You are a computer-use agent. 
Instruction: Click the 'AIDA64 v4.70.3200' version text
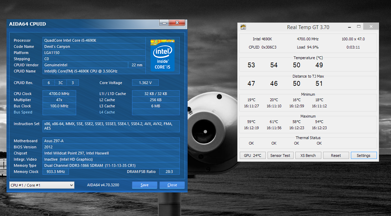click(103, 185)
